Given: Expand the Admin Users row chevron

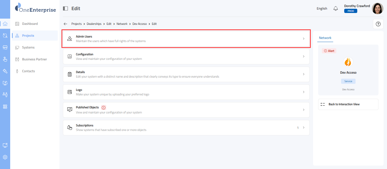Looking at the screenshot, I should (x=304, y=39).
